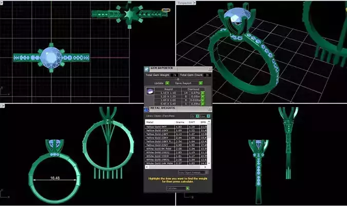
Task: Click the 5.40 X 5.40 gem size cell
Action: [x=168, y=104]
